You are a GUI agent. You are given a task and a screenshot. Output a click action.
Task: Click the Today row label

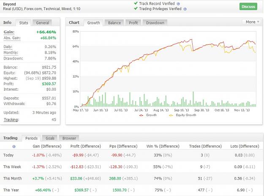tap(8, 155)
